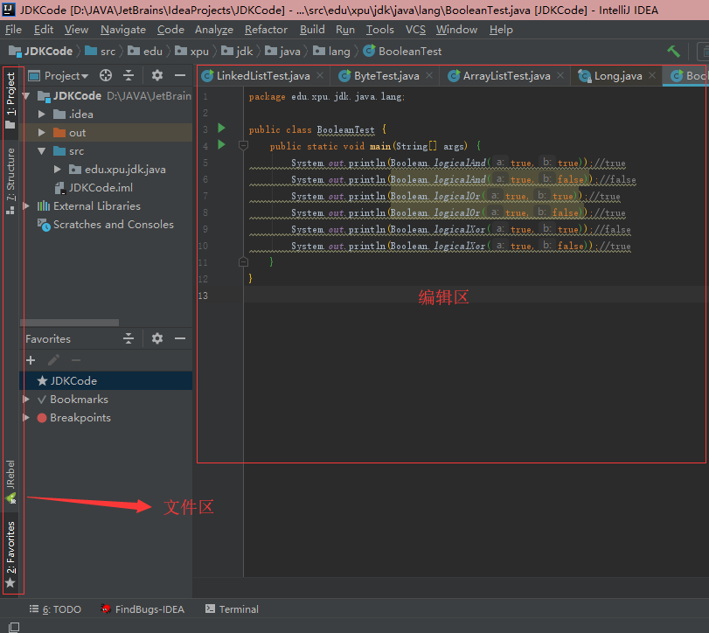The width and height of the screenshot is (709, 633).
Task: Open the Navigate menu
Action: (x=123, y=30)
